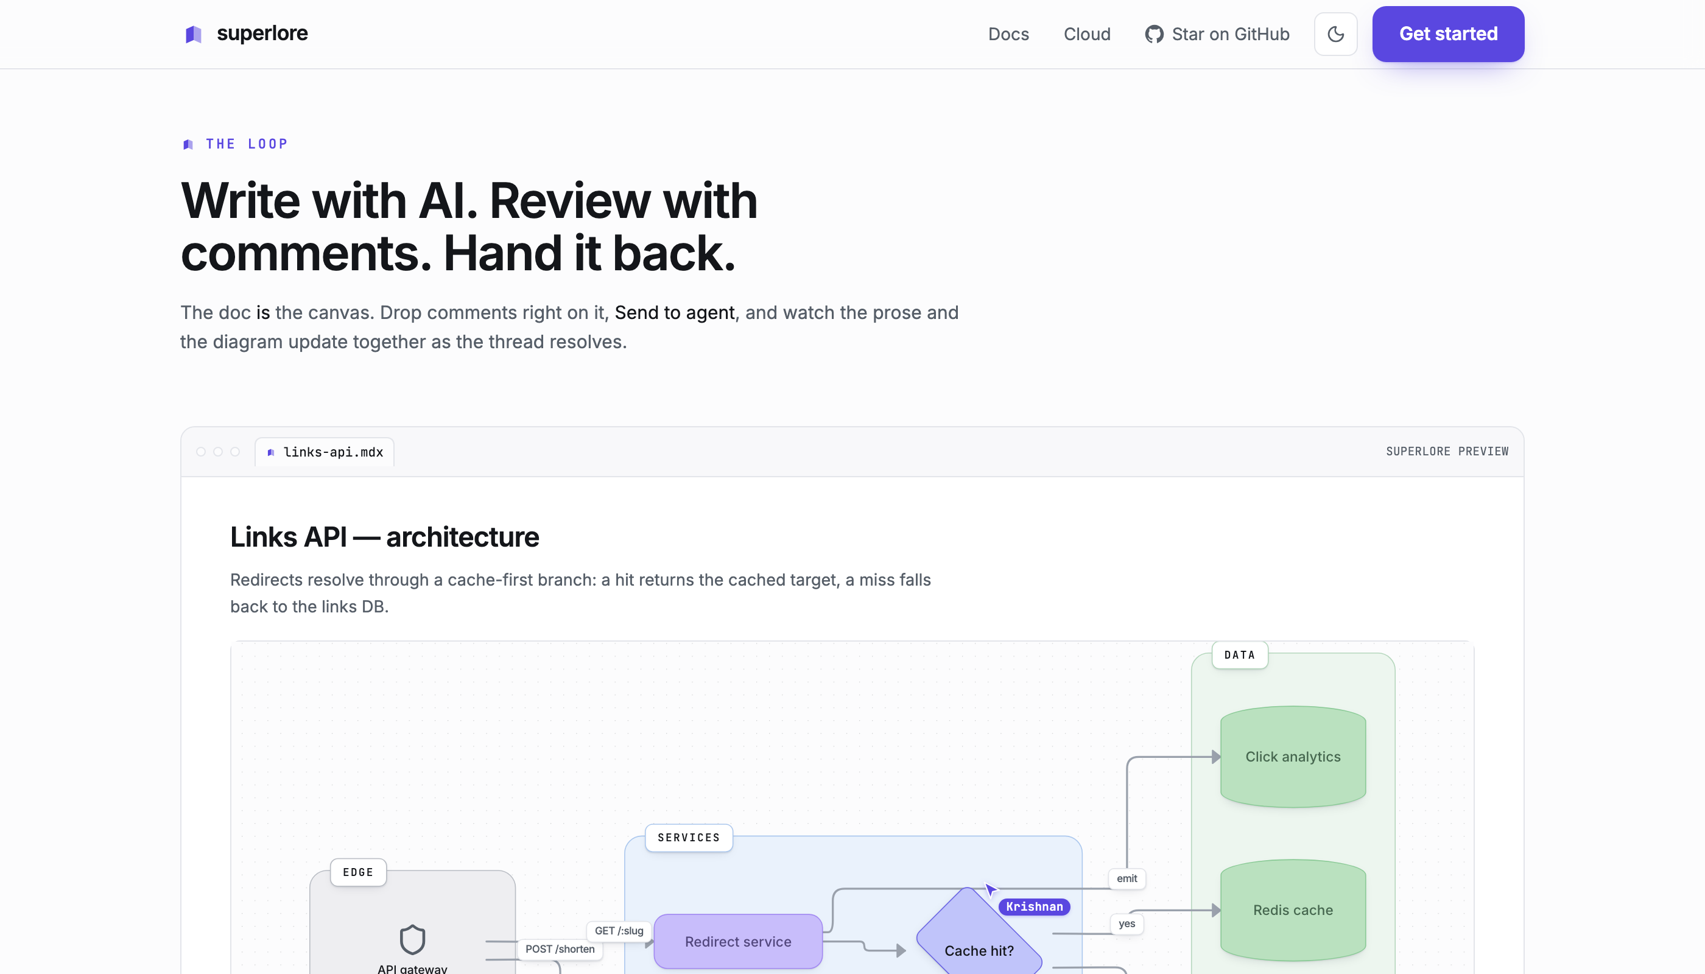Click the links-api.mdx file icon
The height and width of the screenshot is (974, 1705).
tap(271, 452)
